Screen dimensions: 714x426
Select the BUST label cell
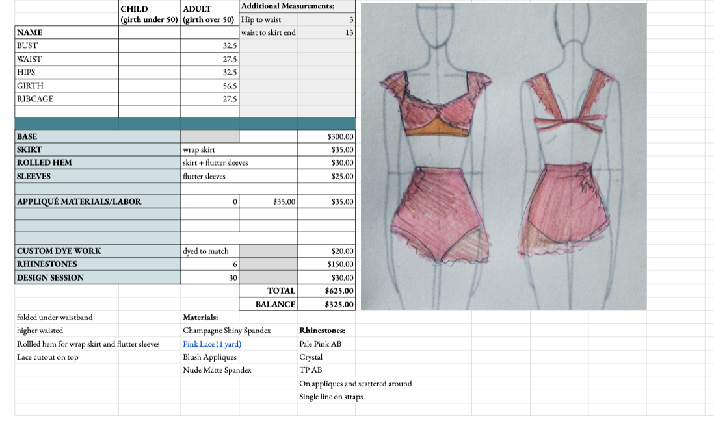(66, 45)
